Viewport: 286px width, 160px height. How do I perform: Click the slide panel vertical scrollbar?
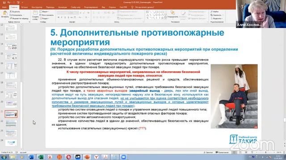[x=21, y=87]
